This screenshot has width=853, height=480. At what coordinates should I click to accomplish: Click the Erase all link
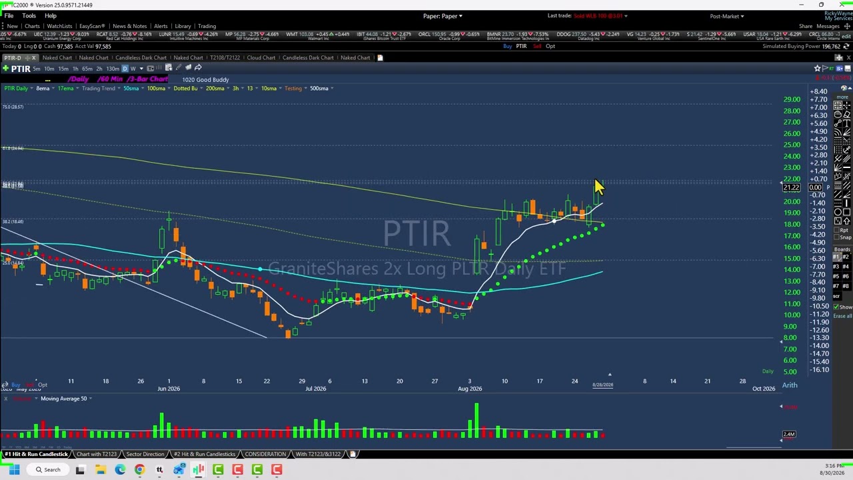click(842, 315)
